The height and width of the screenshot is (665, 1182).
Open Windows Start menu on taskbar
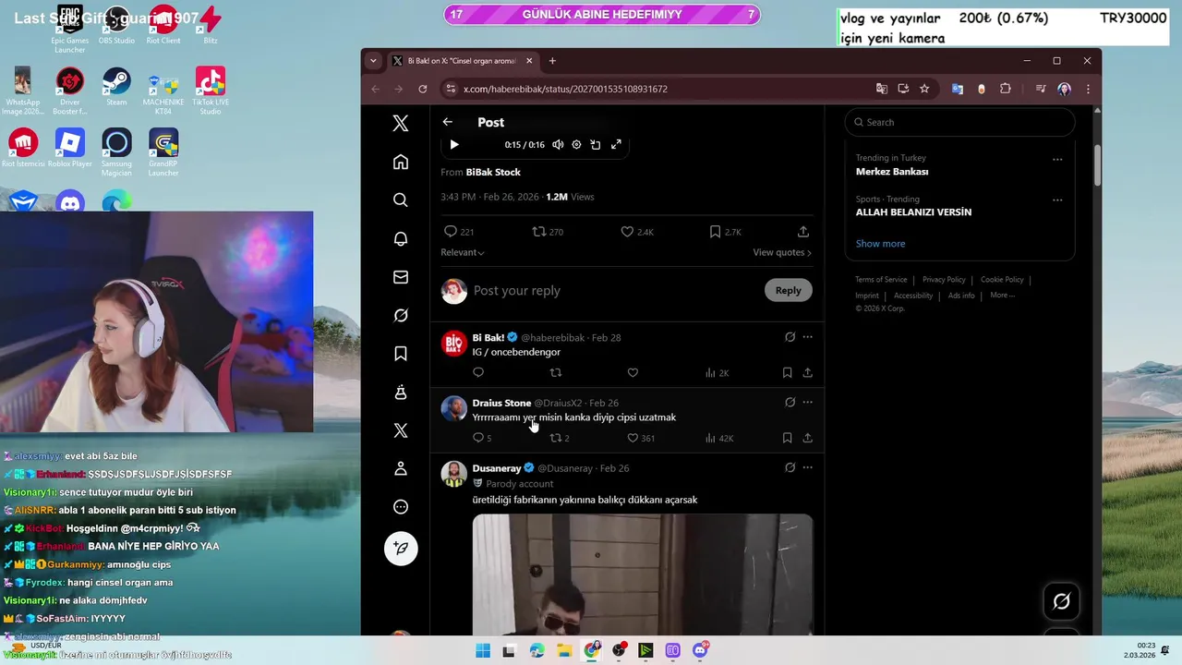pos(482,651)
